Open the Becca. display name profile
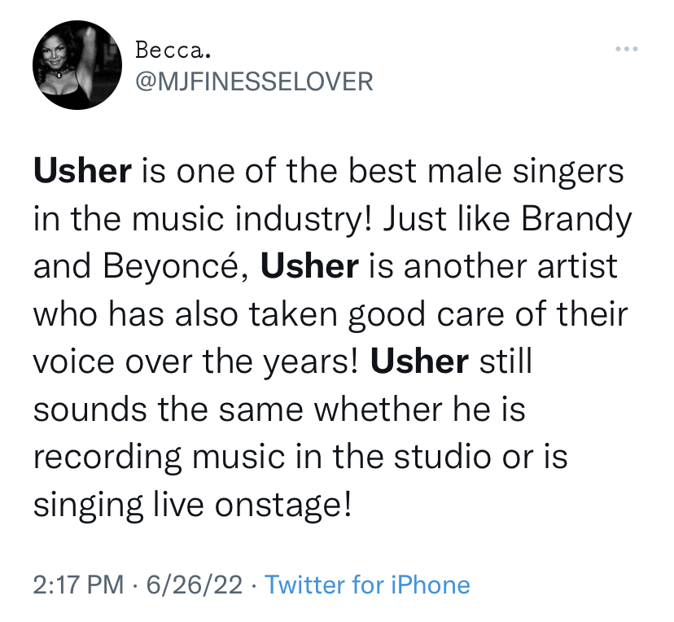The image size is (674, 622). 173,50
